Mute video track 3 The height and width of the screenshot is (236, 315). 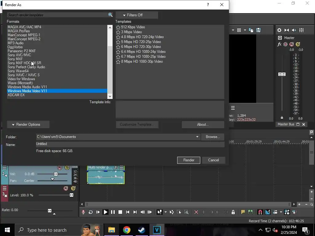[x=66, y=188]
